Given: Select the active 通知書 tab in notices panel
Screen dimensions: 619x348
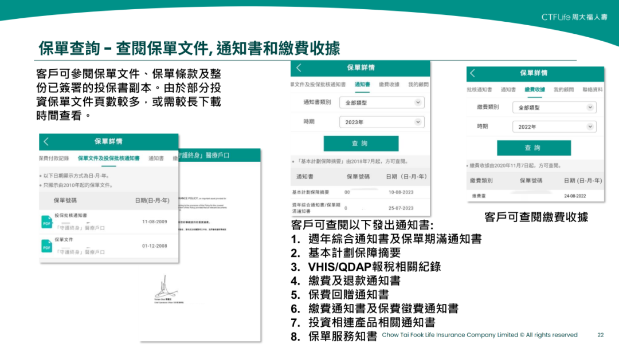Looking at the screenshot, I should (x=362, y=84).
